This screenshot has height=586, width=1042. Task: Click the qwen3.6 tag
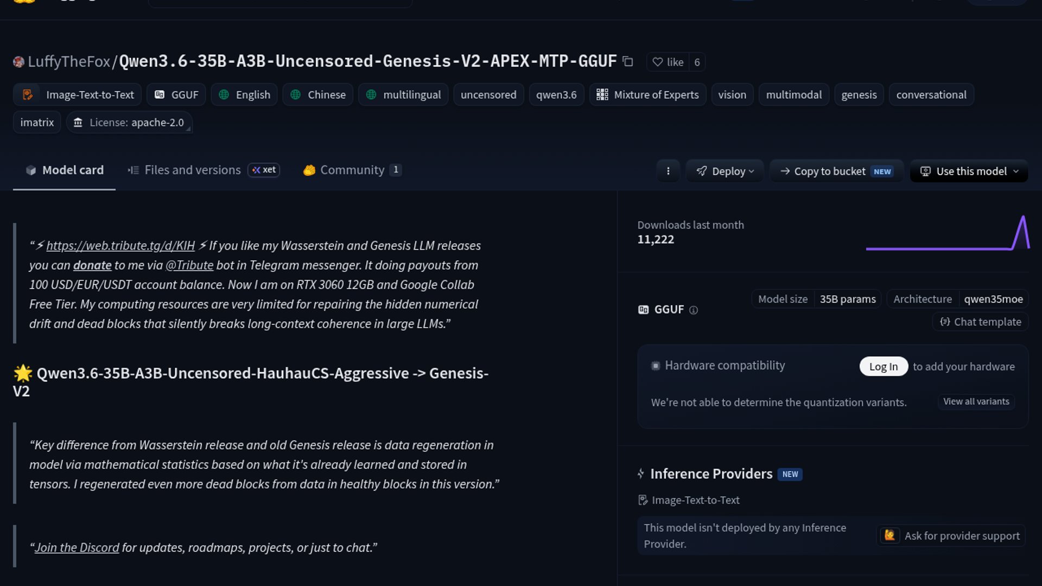pos(556,94)
